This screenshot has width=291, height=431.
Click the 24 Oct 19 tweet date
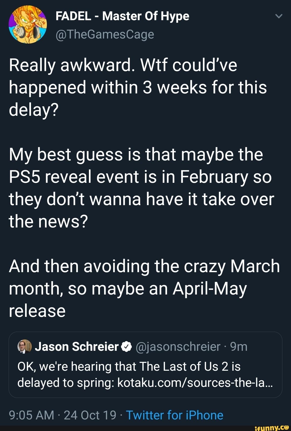tap(90, 415)
